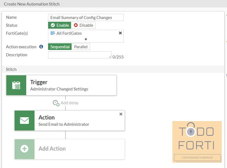This screenshot has height=168, width=227.
Task: Choose Parallel action execution
Action: click(81, 47)
